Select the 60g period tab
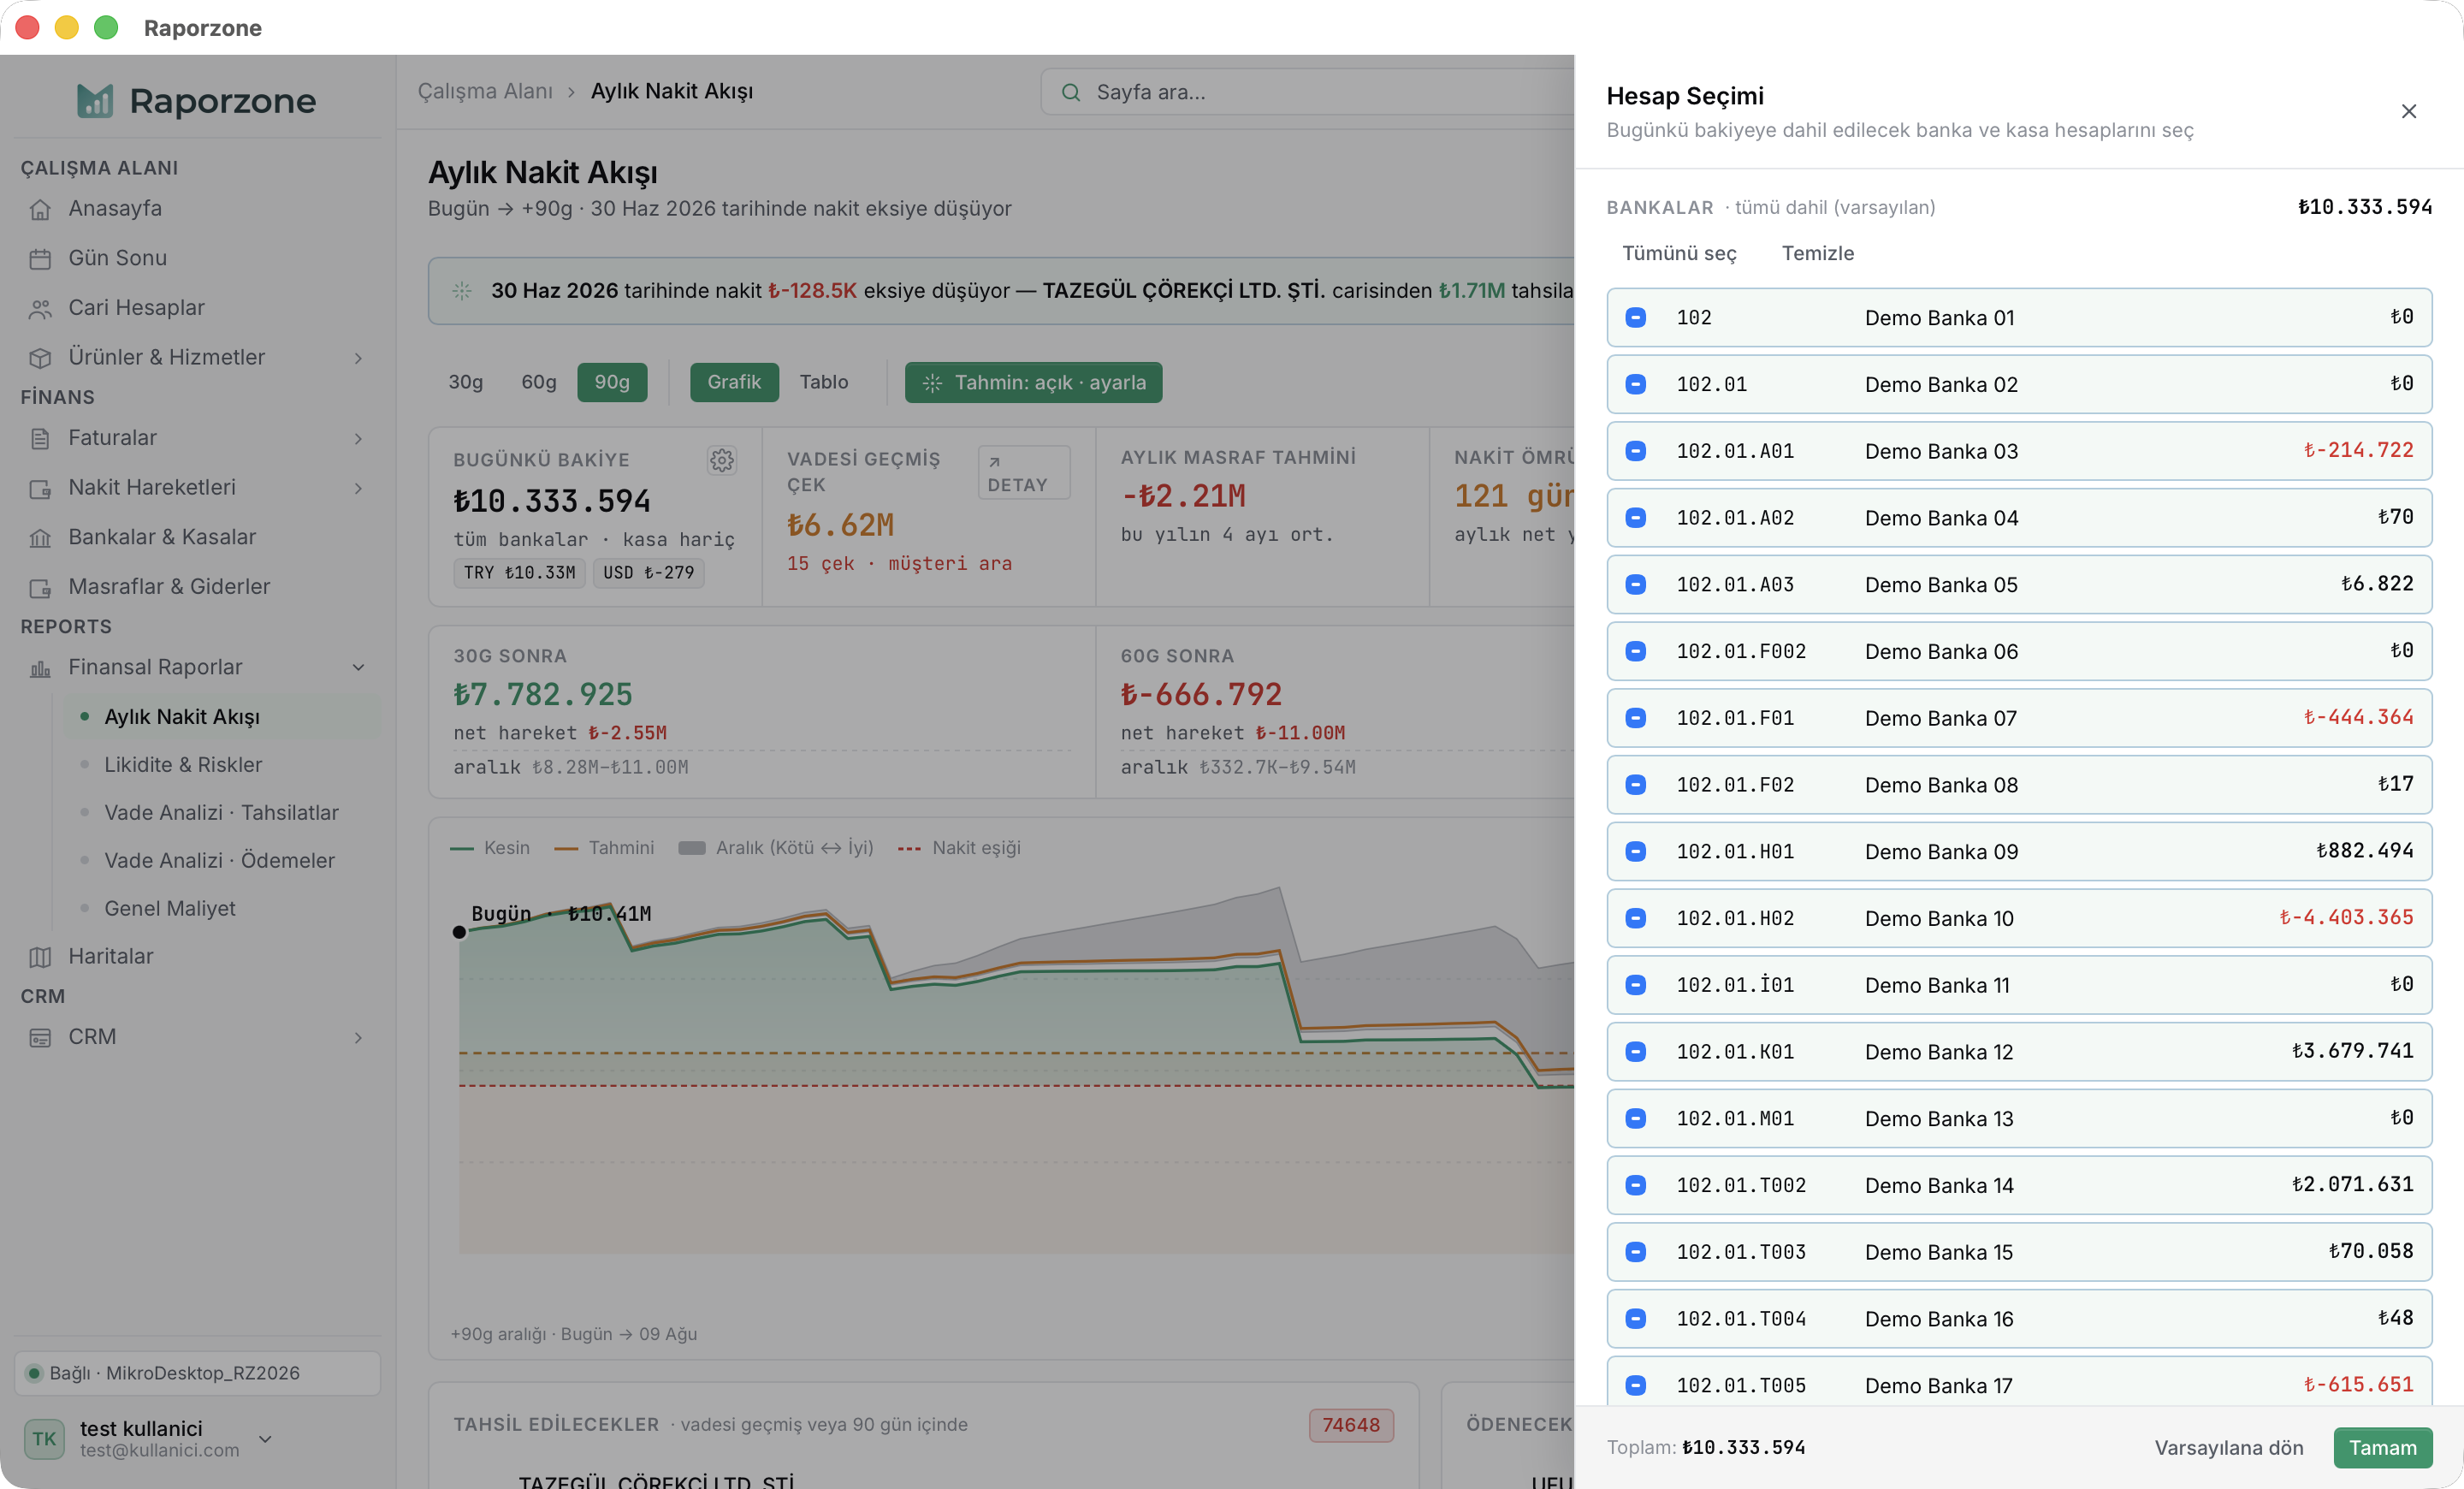 [539, 382]
